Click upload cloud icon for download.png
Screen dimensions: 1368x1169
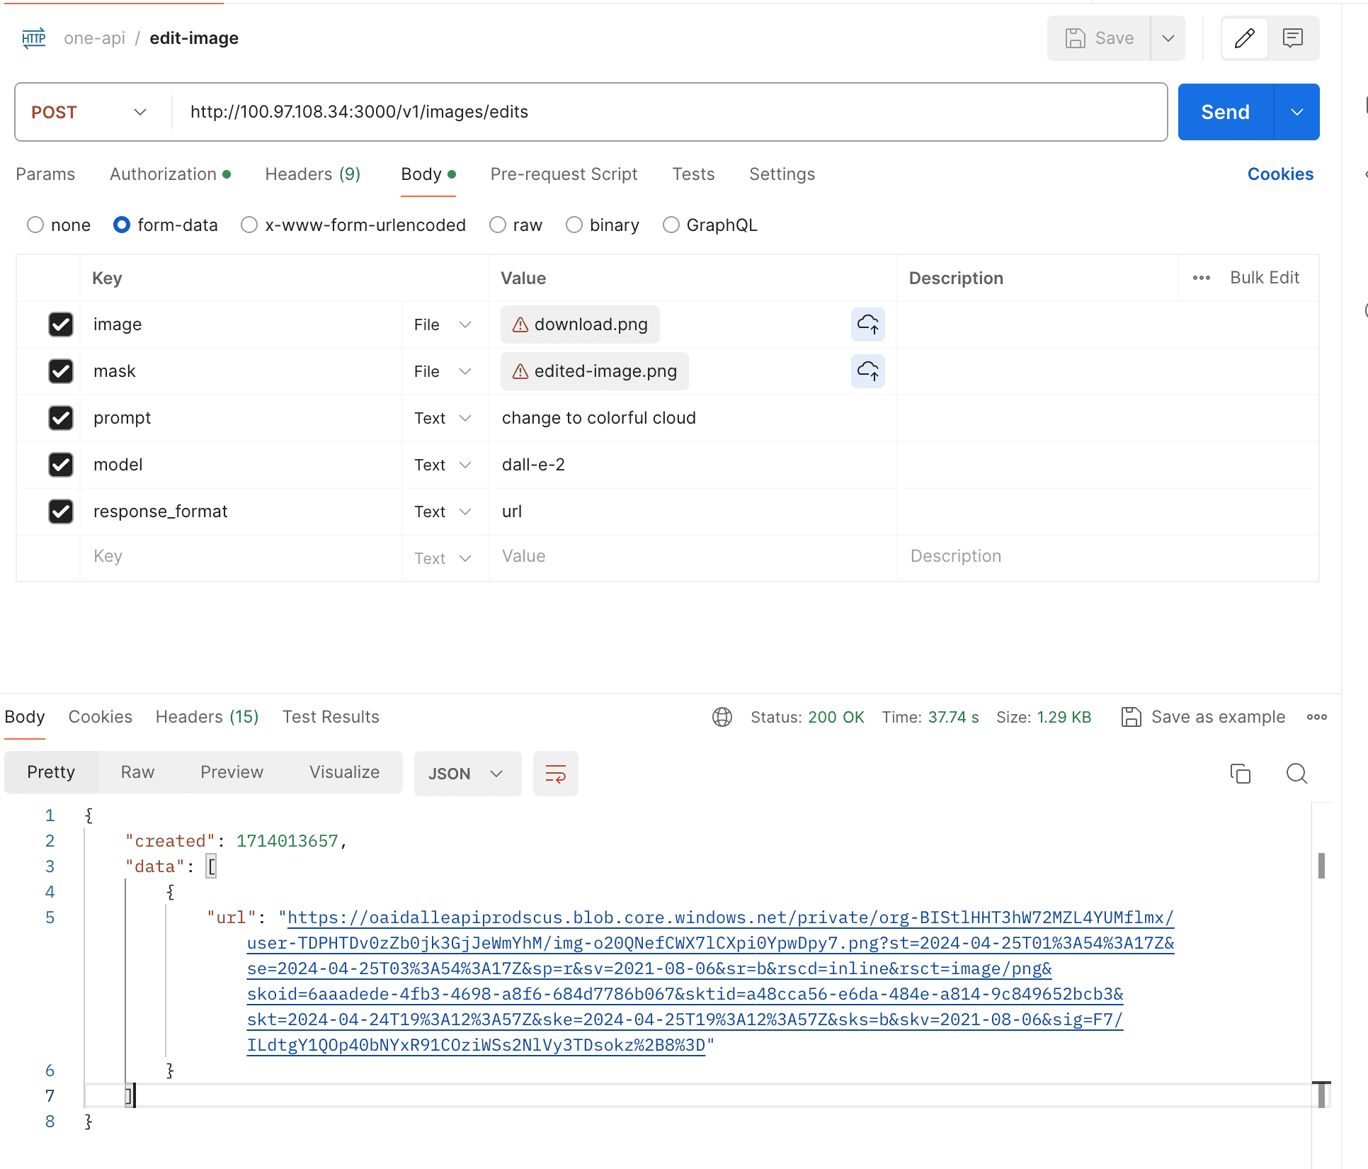tap(867, 324)
